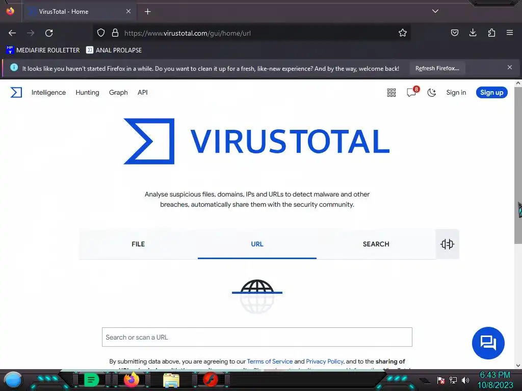This screenshot has height=391, width=522.
Task: Open the green notes app on taskbar
Action: tap(91, 380)
